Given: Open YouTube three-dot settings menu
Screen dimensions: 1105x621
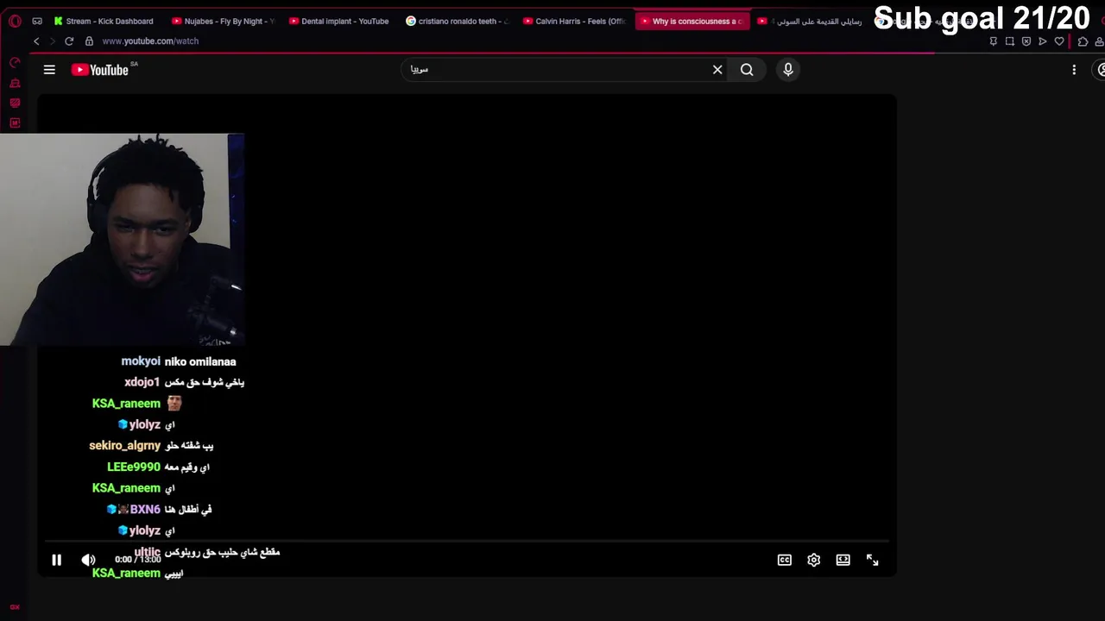Looking at the screenshot, I should pos(1074,70).
